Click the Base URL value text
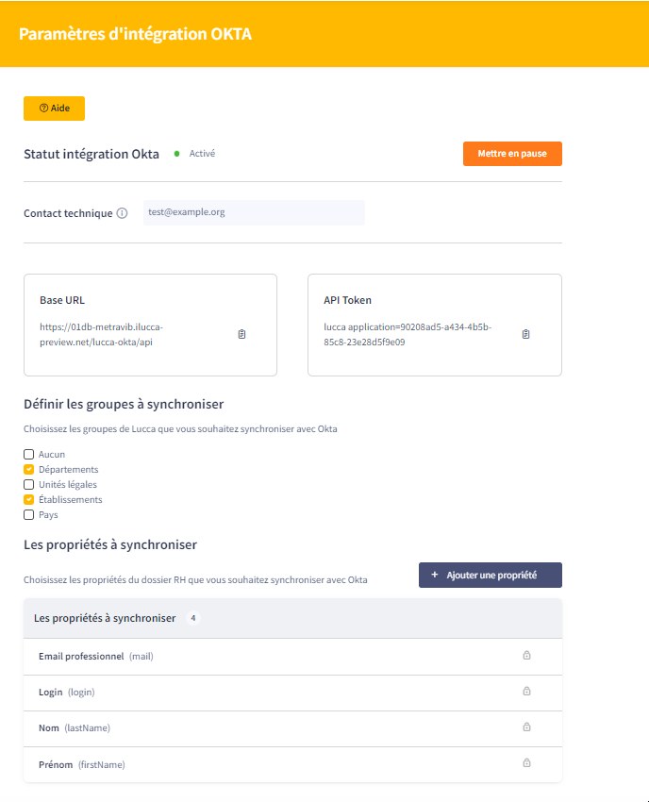Image resolution: width=649 pixels, height=802 pixels. pos(101,335)
